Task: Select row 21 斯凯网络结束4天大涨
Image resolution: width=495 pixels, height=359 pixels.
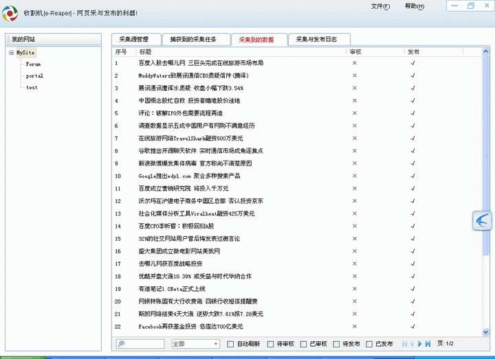Action: pyautogui.click(x=297, y=314)
